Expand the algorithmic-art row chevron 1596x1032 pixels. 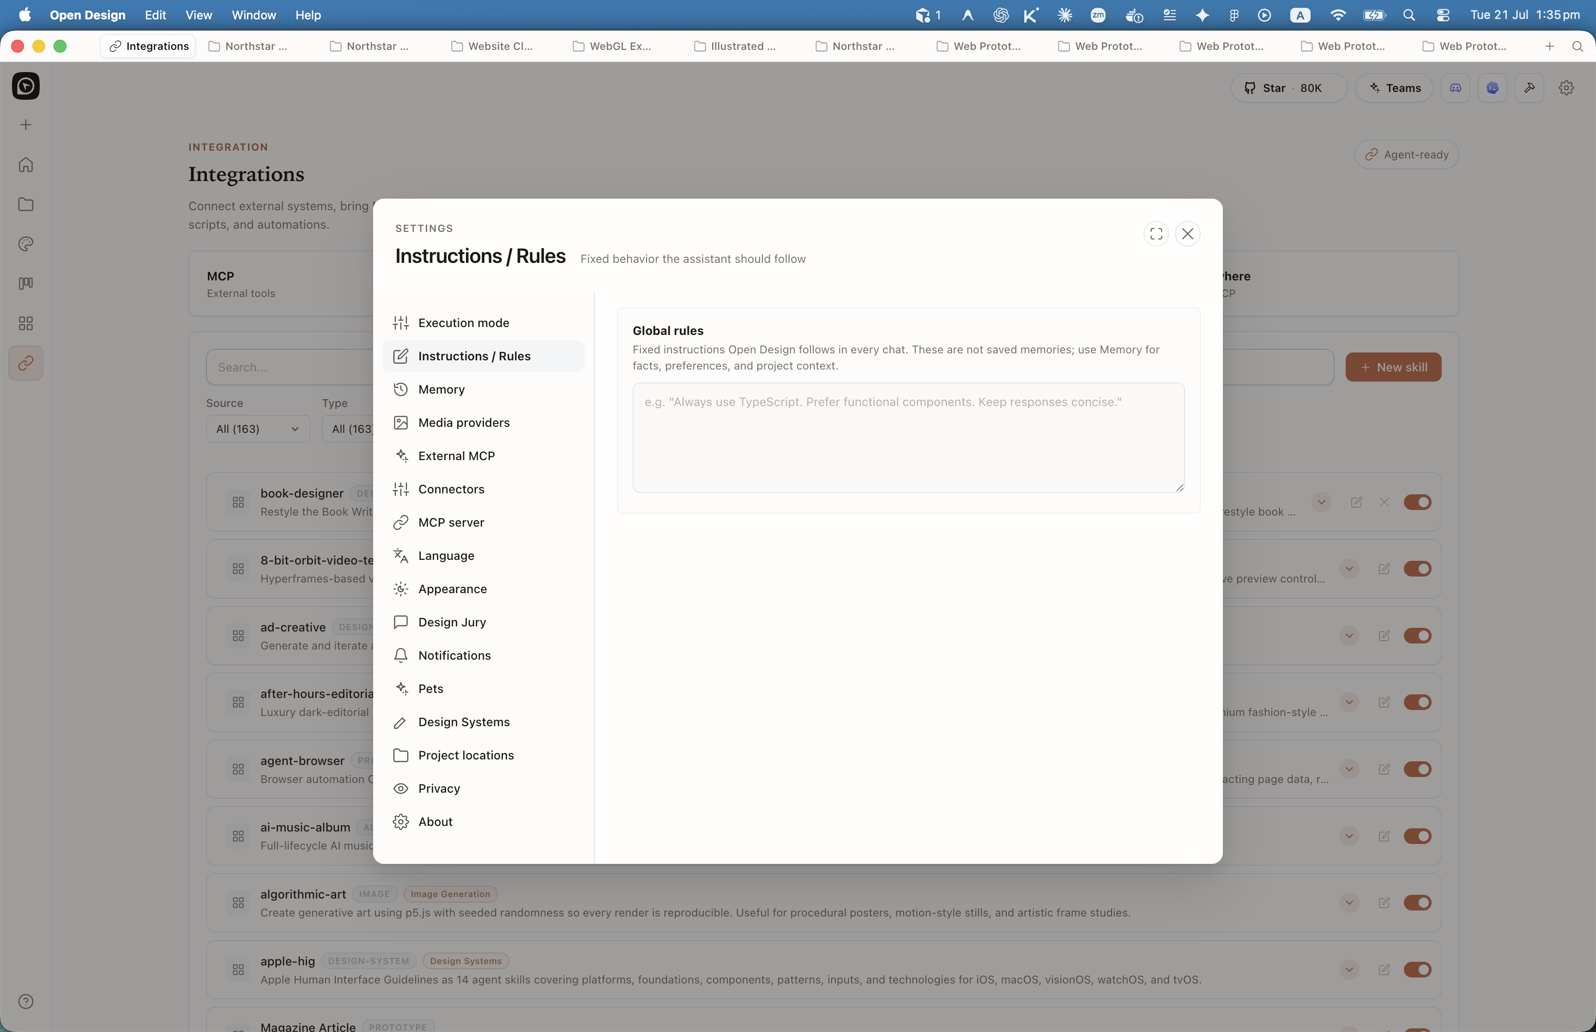(x=1349, y=903)
